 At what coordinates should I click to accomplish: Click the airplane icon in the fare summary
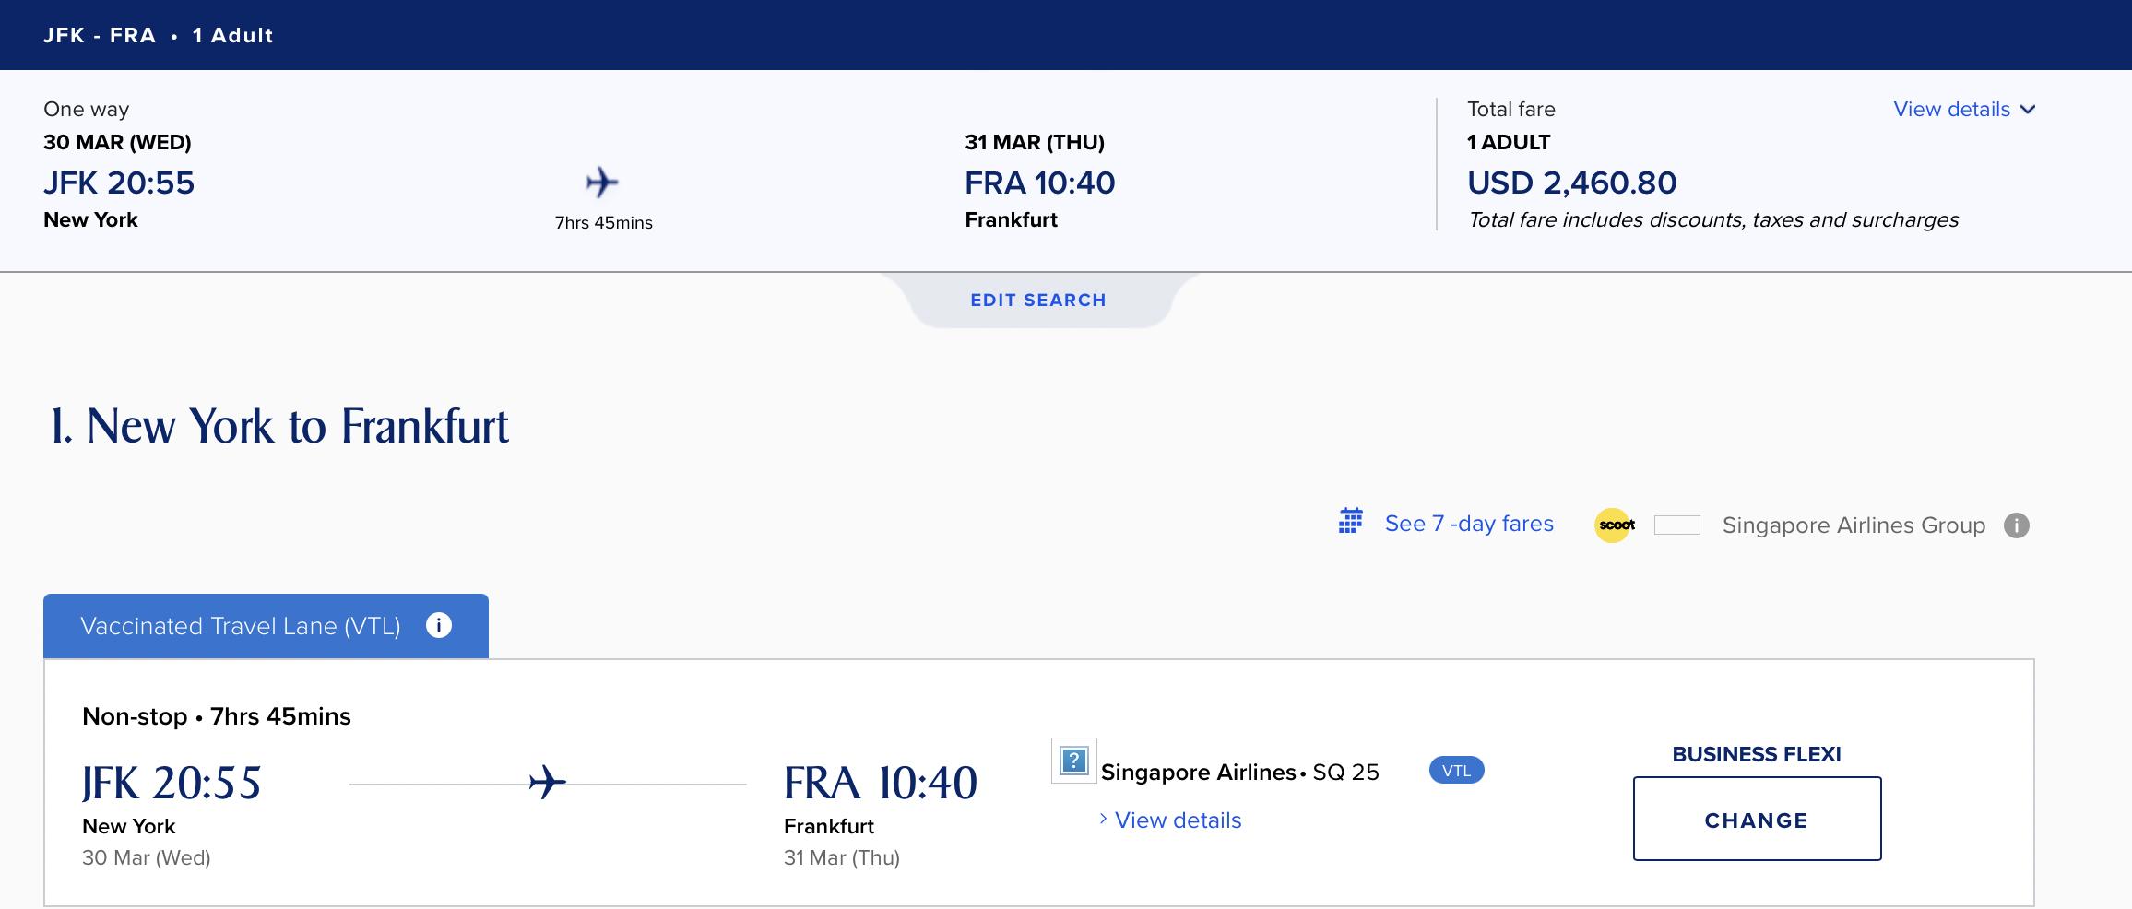pyautogui.click(x=602, y=183)
